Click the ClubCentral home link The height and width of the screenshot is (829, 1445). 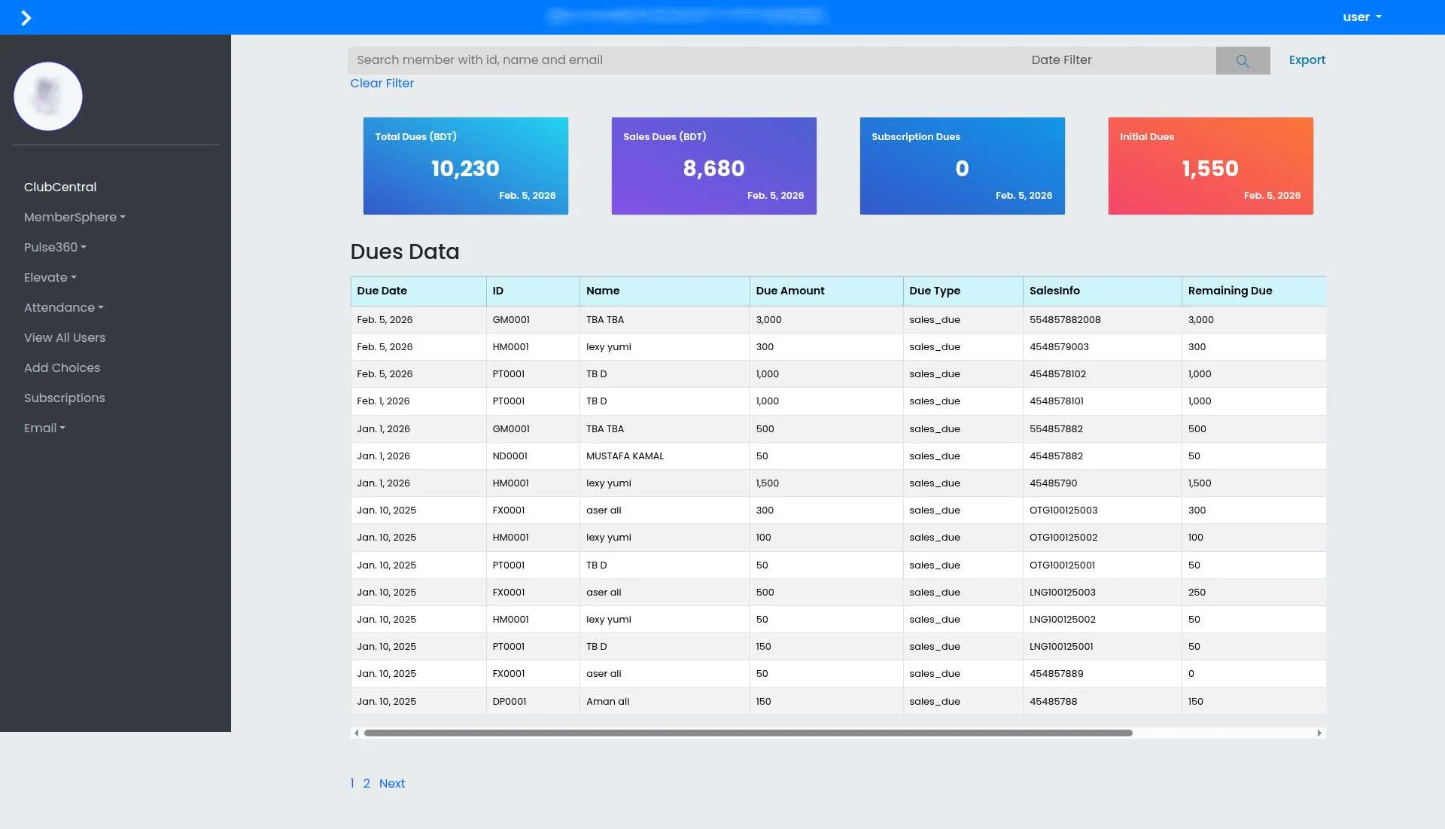click(60, 187)
